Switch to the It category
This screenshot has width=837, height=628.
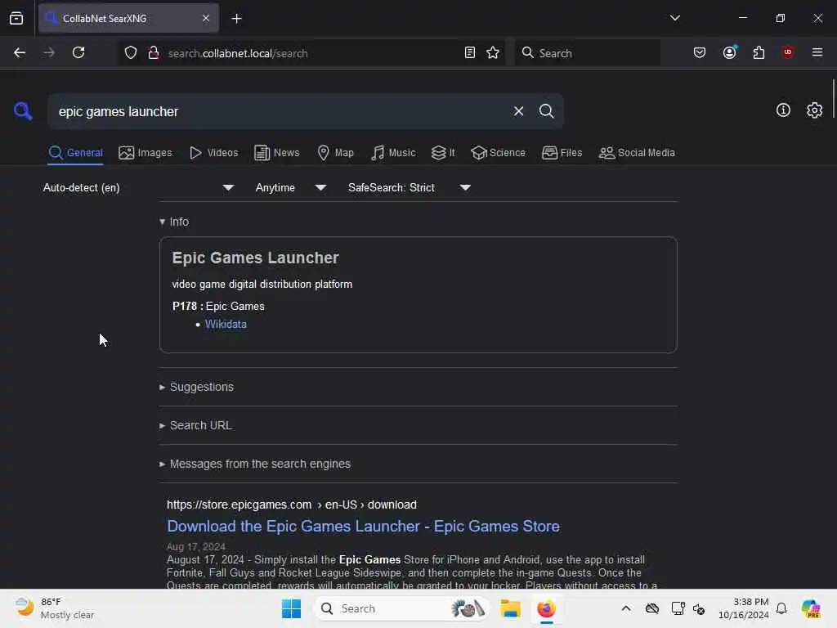pos(443,153)
